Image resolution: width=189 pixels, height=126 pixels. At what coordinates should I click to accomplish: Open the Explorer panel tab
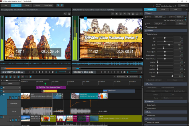pos(163,9)
